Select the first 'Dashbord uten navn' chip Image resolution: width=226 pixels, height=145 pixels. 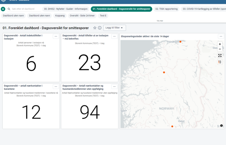tap(13, 16)
